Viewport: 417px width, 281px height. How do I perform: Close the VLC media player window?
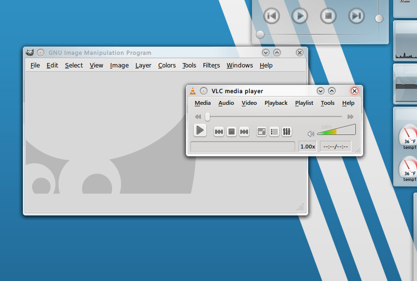[x=354, y=91]
